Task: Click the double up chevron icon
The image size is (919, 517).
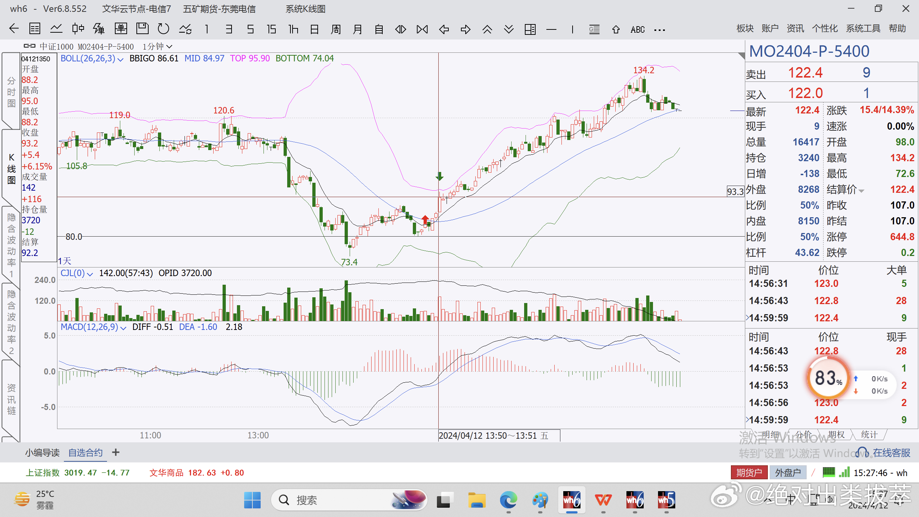Action: click(x=487, y=29)
